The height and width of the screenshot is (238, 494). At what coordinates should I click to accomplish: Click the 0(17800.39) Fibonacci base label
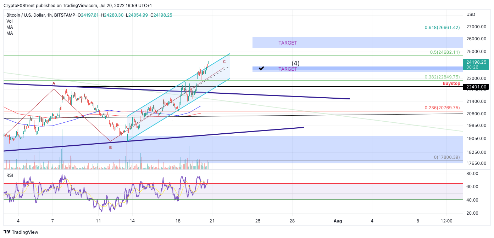[x=446, y=157]
